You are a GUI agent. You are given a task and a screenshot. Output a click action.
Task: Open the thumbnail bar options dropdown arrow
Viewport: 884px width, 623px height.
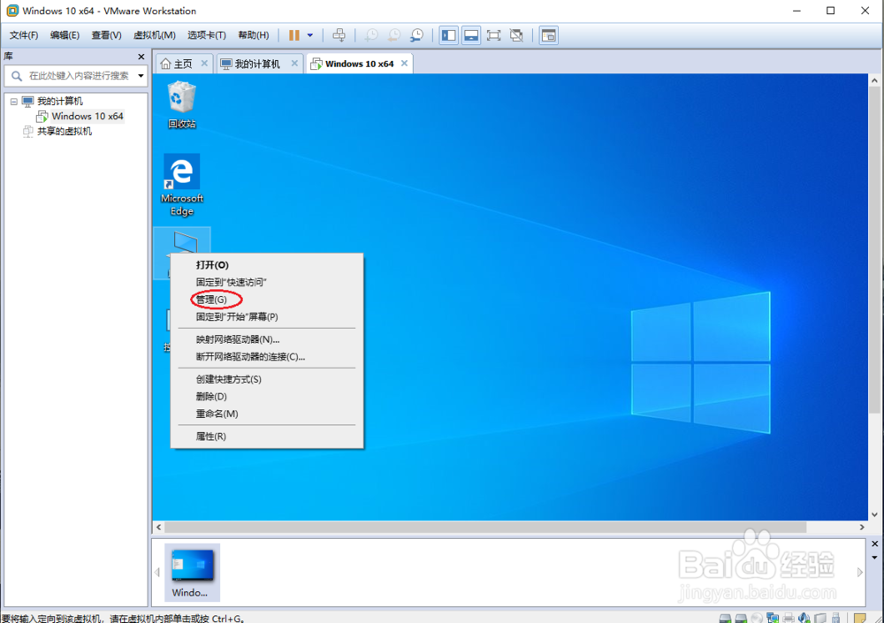coord(874,558)
